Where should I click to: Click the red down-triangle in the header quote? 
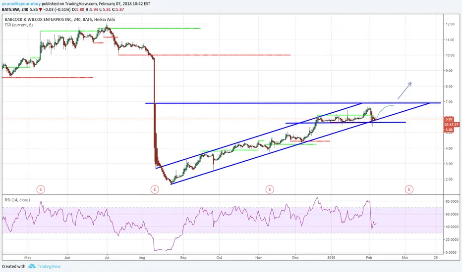click(x=41, y=9)
